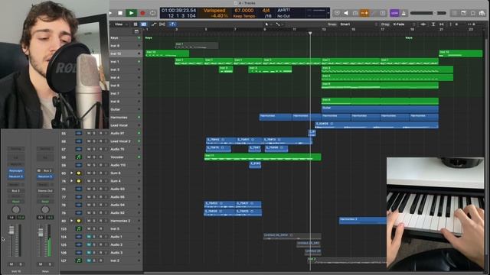
Task: Toggle the blue Catch playhead icon
Action: pyautogui.click(x=172, y=24)
